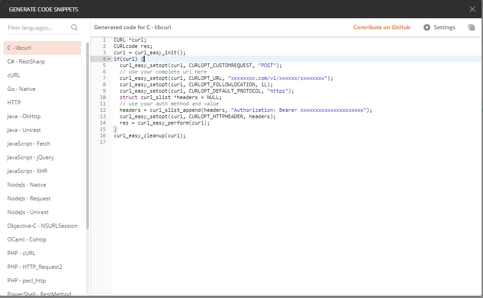The image size is (483, 298).
Task: Select C# - RestSharp language
Action: [x=42, y=62]
